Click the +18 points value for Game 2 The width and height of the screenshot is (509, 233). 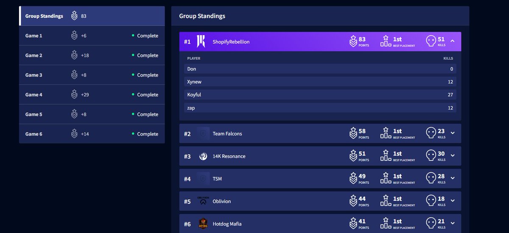click(x=85, y=55)
